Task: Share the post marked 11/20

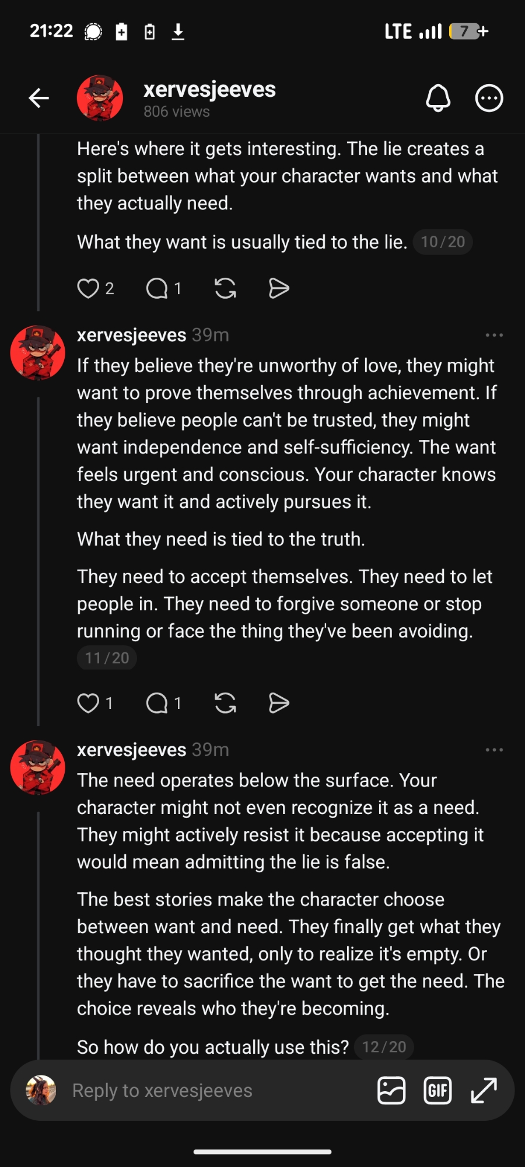Action: tap(279, 703)
